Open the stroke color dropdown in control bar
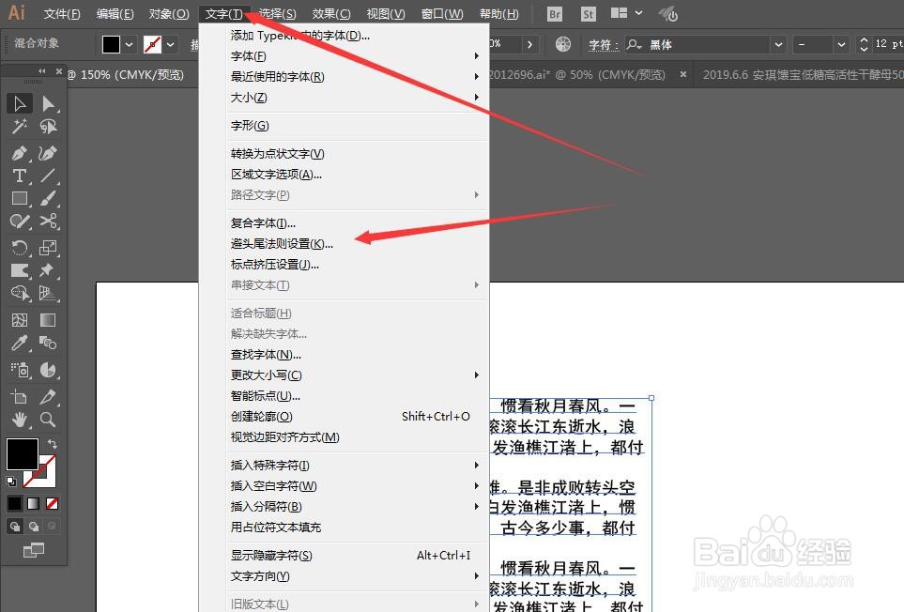The image size is (904, 612). [171, 44]
